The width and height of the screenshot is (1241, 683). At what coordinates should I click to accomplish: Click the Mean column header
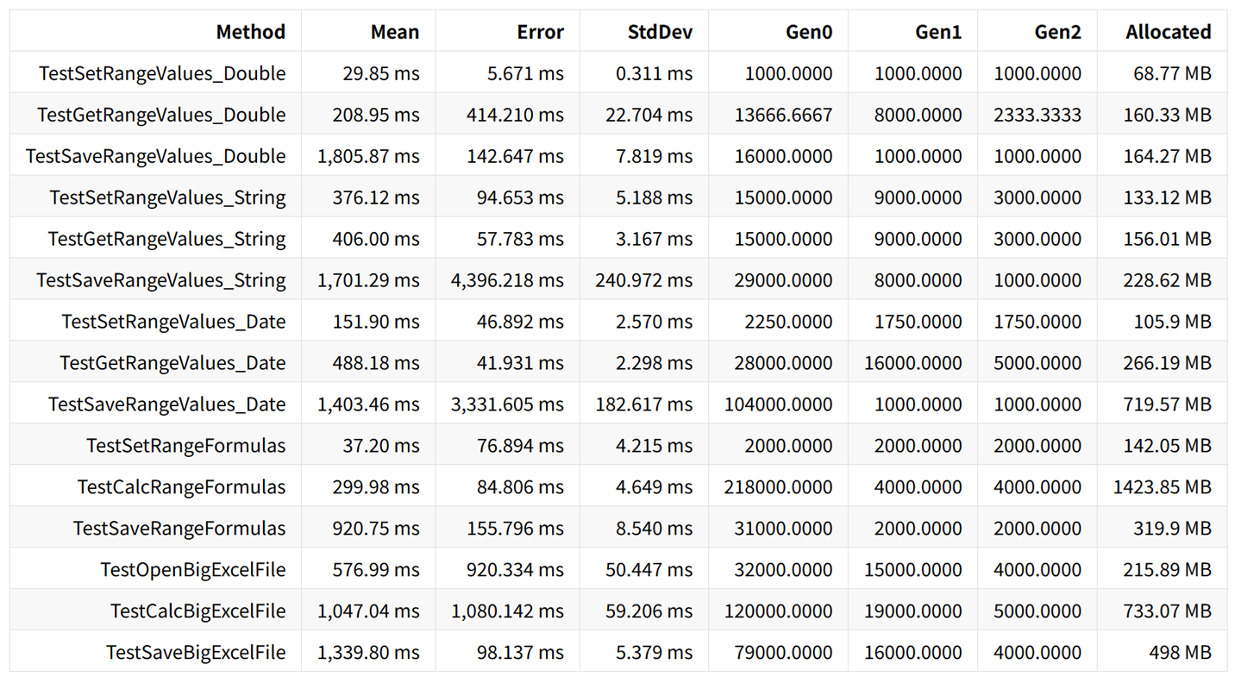click(x=395, y=32)
